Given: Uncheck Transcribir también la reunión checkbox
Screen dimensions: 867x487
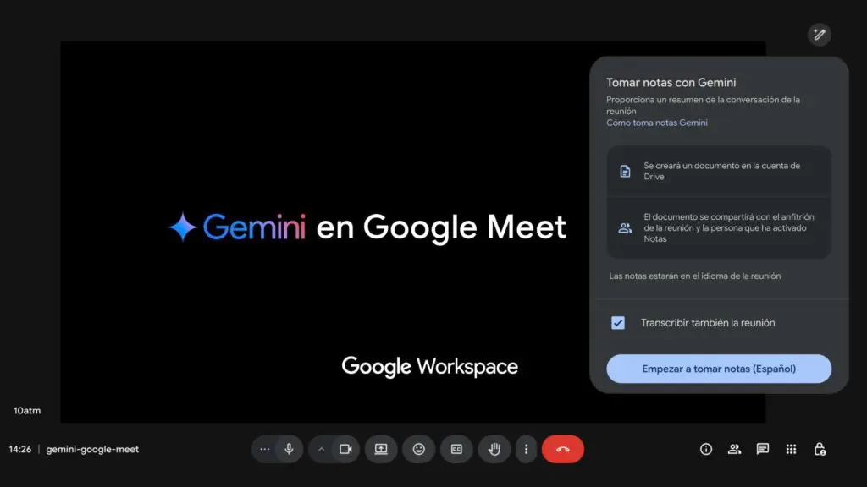Looking at the screenshot, I should 618,323.
